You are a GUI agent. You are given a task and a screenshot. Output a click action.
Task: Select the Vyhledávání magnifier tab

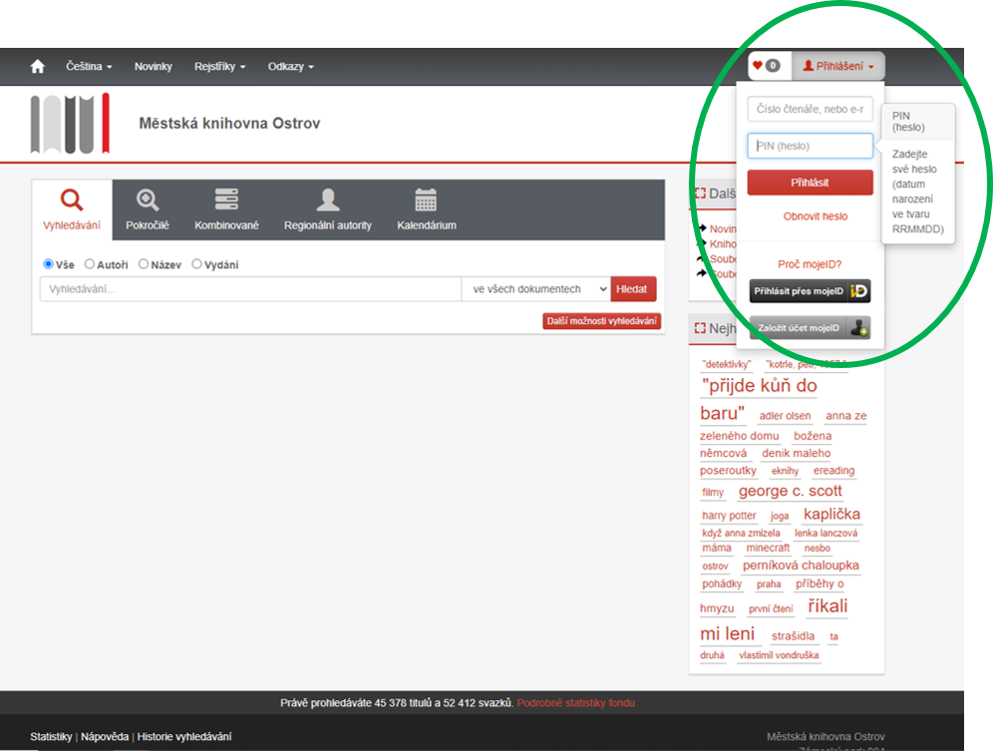(x=72, y=209)
